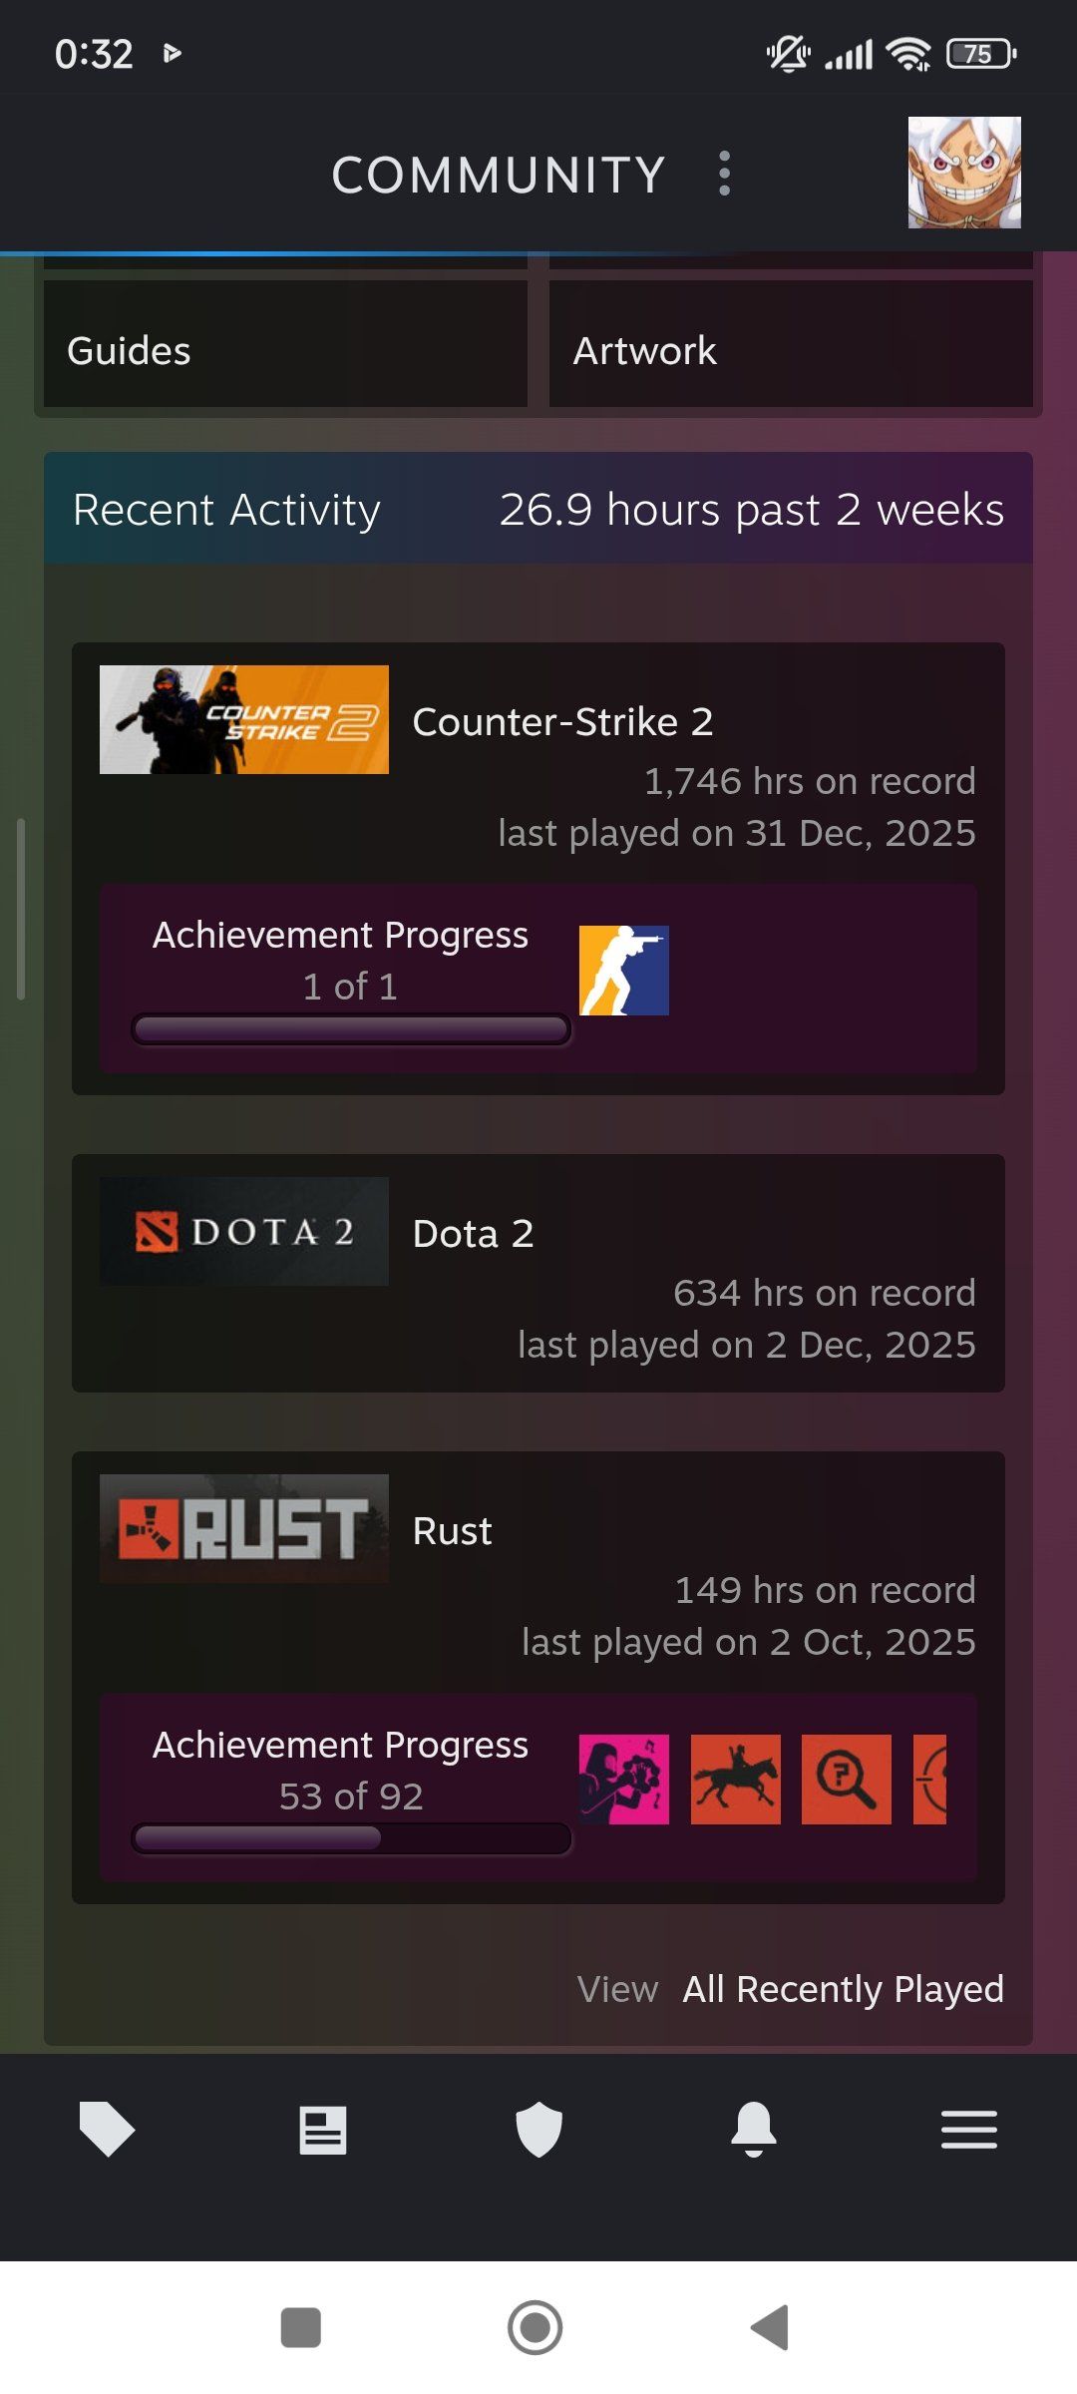This screenshot has height=2394, width=1077.
Task: Open the Steam Guard shield tab
Action: click(538, 2130)
